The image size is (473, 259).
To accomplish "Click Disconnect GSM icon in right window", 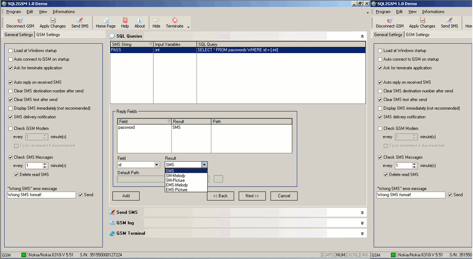I will coord(389,20).
